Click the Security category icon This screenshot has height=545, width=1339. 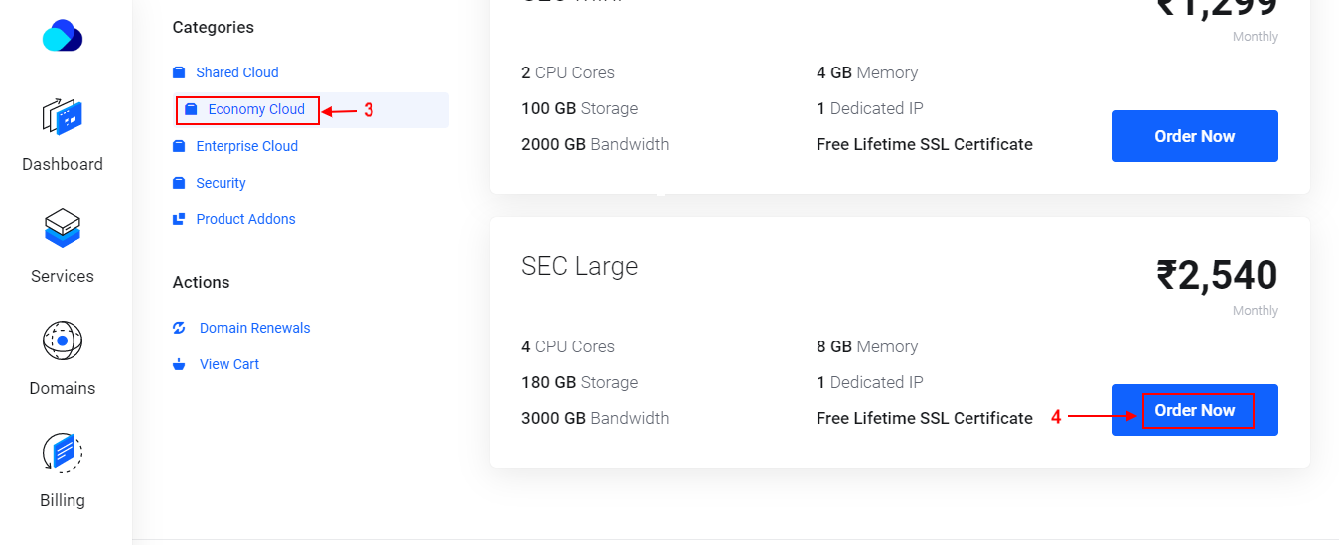(x=179, y=183)
